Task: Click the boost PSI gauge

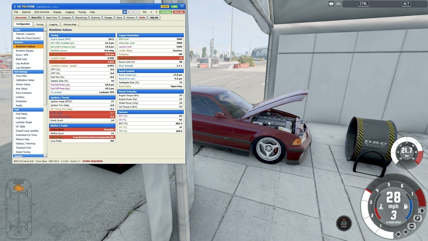Action: point(407,152)
